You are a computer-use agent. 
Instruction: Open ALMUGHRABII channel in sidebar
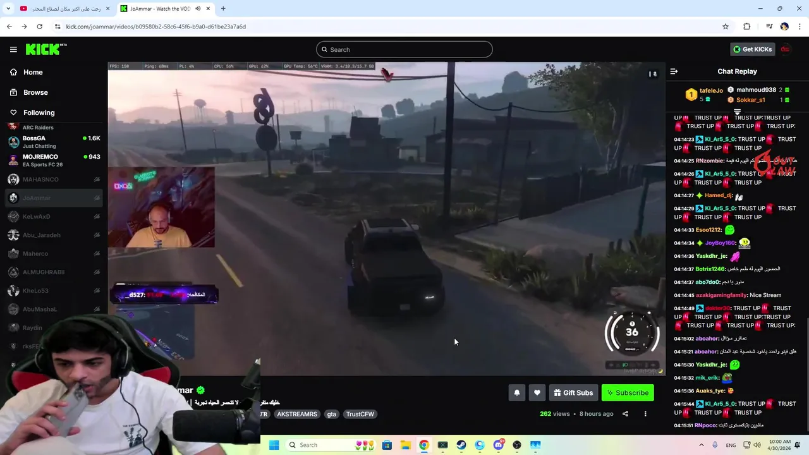pyautogui.click(x=54, y=272)
